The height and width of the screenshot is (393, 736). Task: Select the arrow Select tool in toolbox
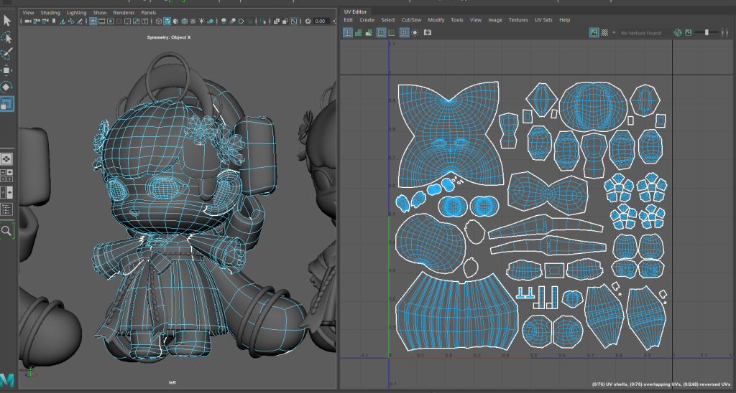point(6,20)
